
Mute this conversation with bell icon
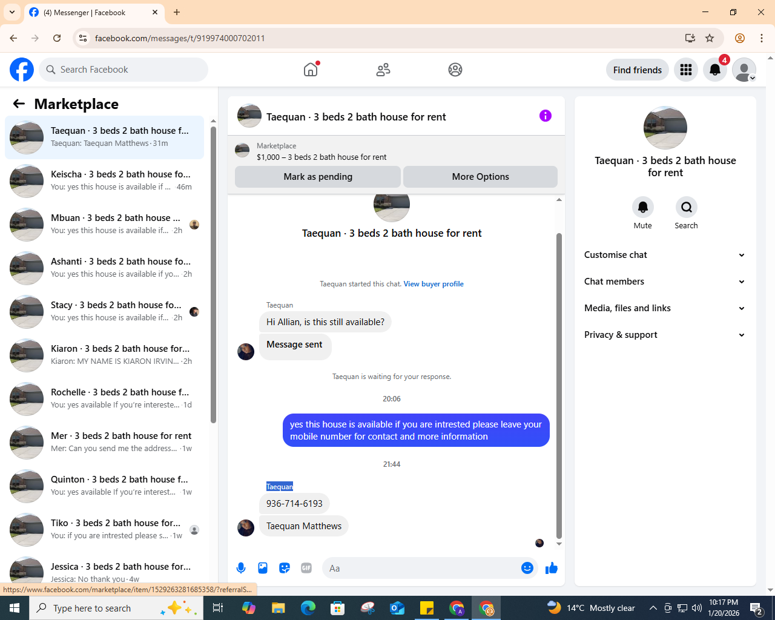click(643, 207)
